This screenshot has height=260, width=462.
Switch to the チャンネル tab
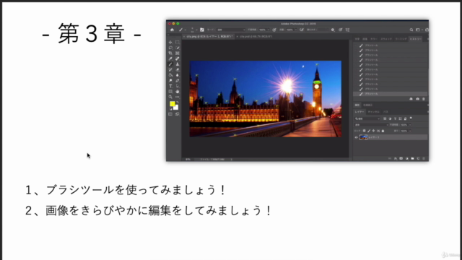pyautogui.click(x=374, y=112)
